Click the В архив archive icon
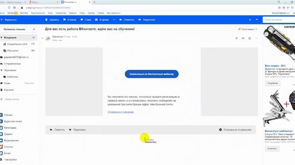The height and width of the screenshot is (165, 295). coord(96,20)
